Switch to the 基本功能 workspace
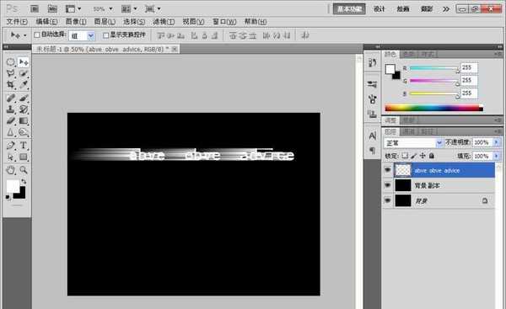Screen dimensions: 506x309 tap(349, 9)
